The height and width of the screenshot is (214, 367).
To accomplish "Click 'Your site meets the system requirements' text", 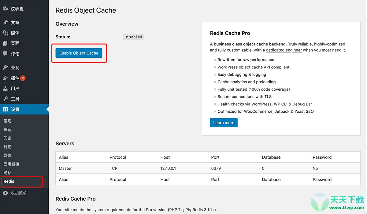I will tap(136, 210).
